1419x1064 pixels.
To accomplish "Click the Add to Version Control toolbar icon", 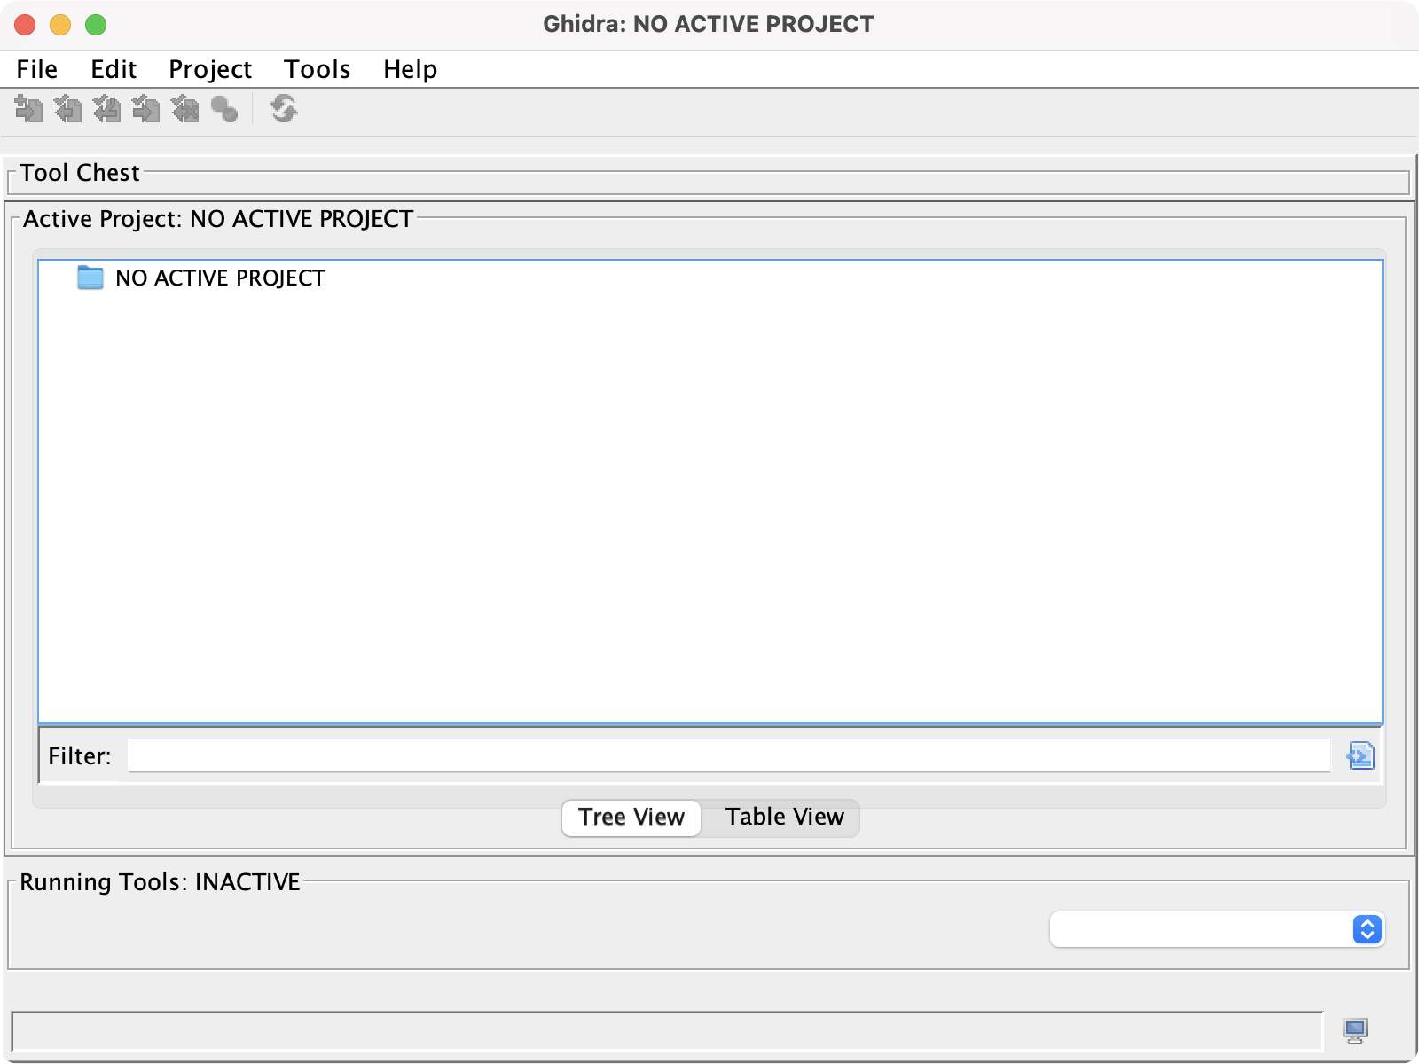I will [28, 109].
